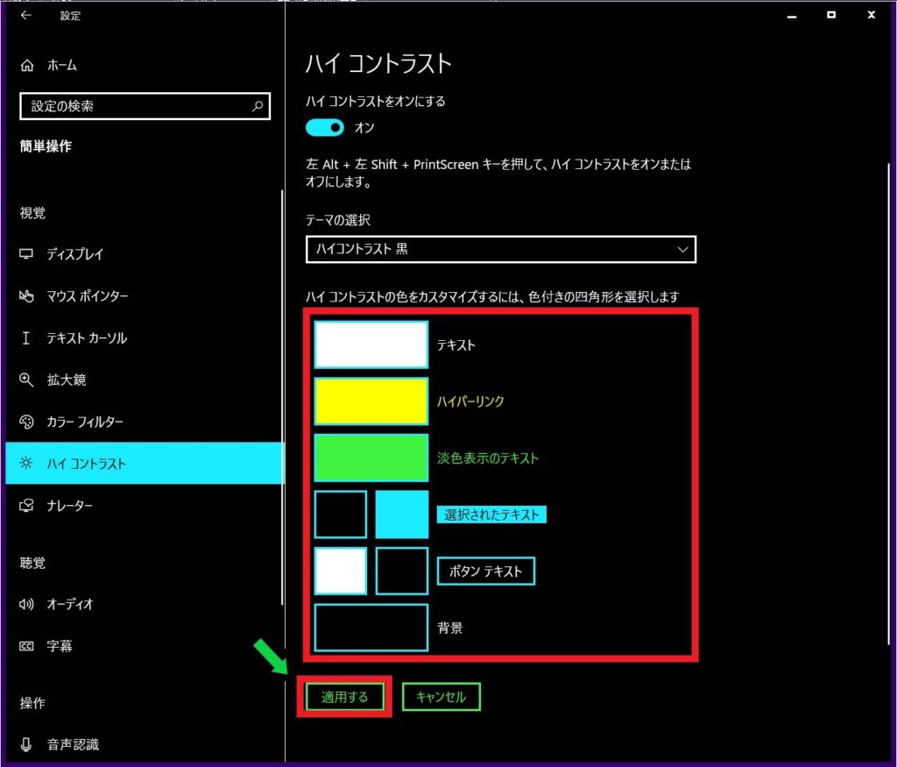Pick the cyan 選択されたテキスト background swatch
The width and height of the screenshot is (897, 767).
click(401, 514)
